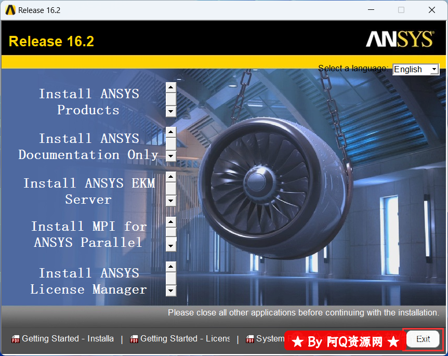Click the yellow Release 16.2 heading
Image resolution: width=448 pixels, height=356 pixels.
(x=51, y=42)
